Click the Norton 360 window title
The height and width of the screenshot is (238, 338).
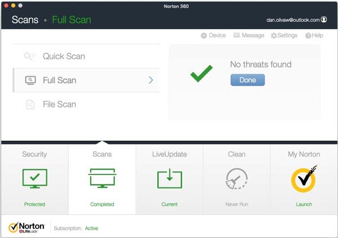point(176,6)
